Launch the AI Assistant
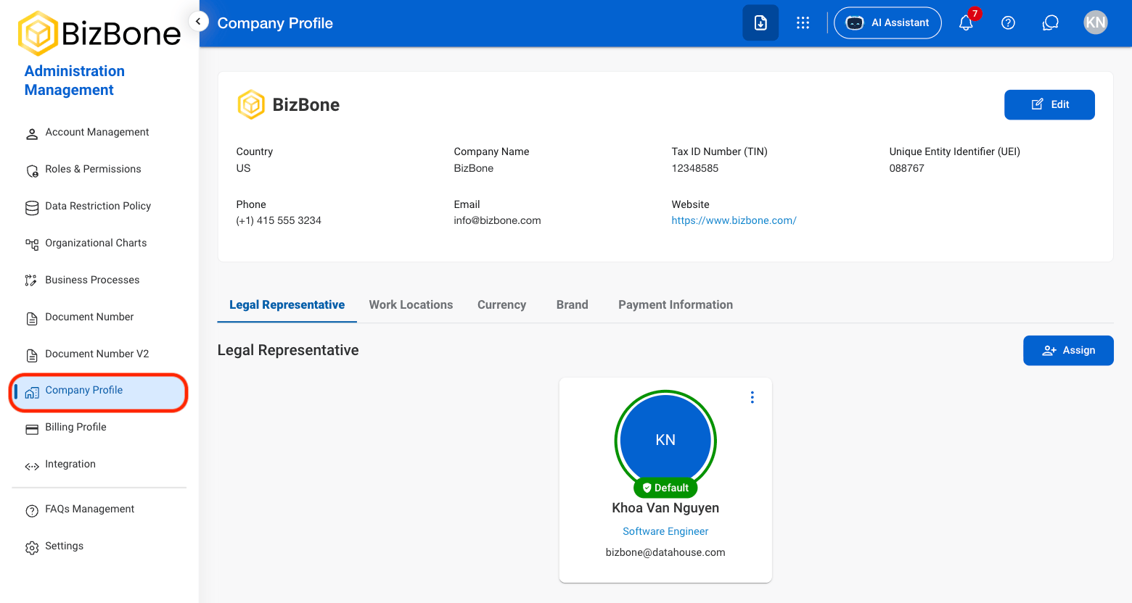The width and height of the screenshot is (1132, 603). point(887,23)
